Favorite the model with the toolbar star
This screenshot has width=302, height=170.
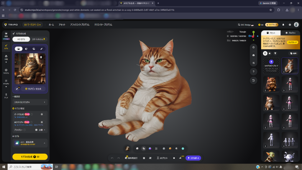[174, 158]
